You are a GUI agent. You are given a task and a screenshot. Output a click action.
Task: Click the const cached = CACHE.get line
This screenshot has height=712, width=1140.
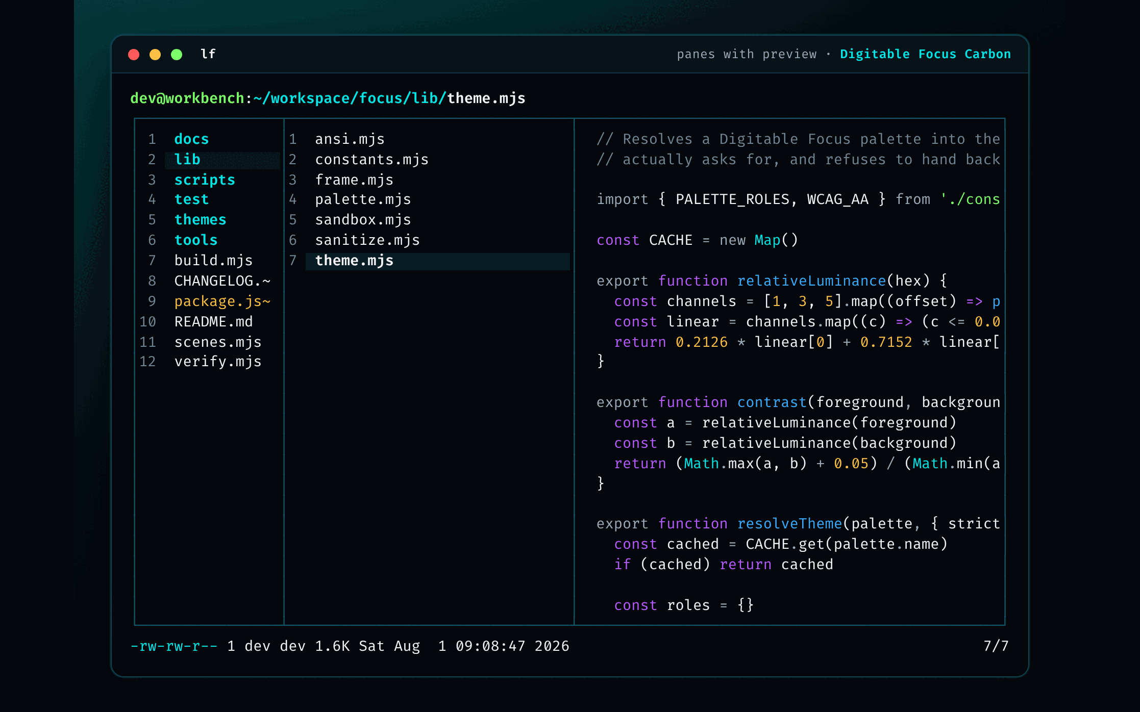point(781,544)
